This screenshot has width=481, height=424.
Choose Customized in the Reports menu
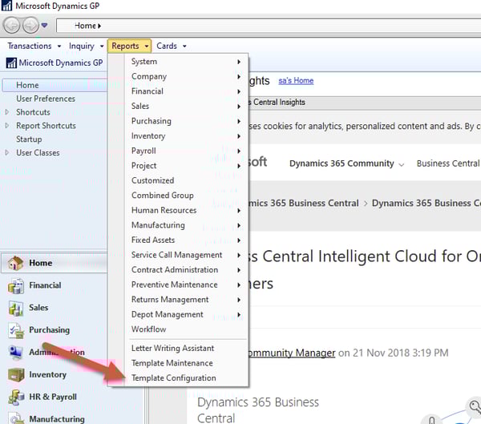[x=186, y=180]
